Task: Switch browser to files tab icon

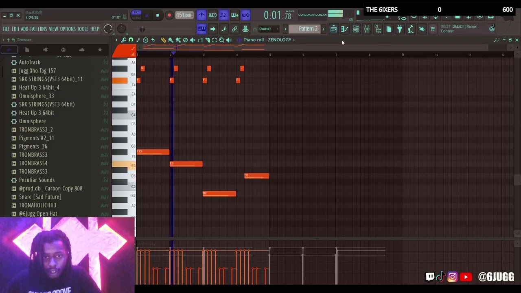Action: tap(27, 50)
